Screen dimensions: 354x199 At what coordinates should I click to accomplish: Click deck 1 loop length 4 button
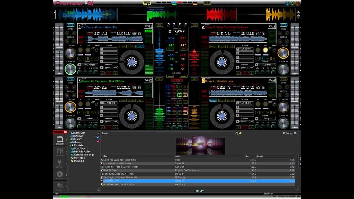tap(80, 59)
